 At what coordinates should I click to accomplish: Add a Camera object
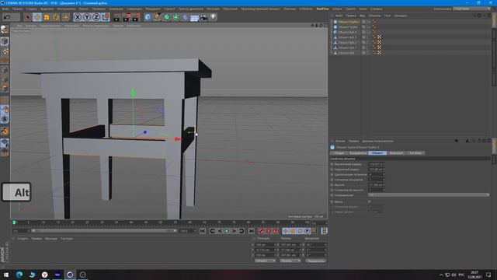tap(203, 17)
